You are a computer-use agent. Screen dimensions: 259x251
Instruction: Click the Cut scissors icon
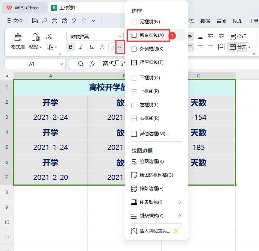(x=49, y=37)
